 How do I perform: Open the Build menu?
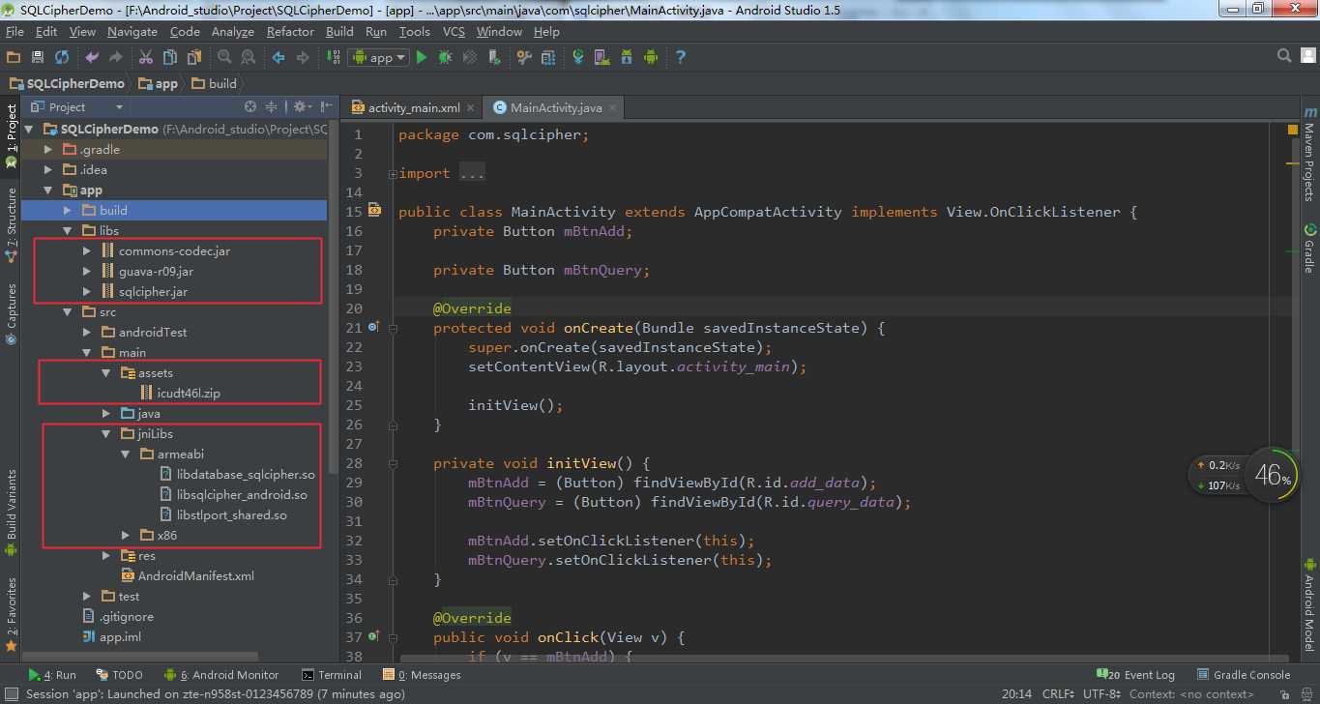[339, 31]
